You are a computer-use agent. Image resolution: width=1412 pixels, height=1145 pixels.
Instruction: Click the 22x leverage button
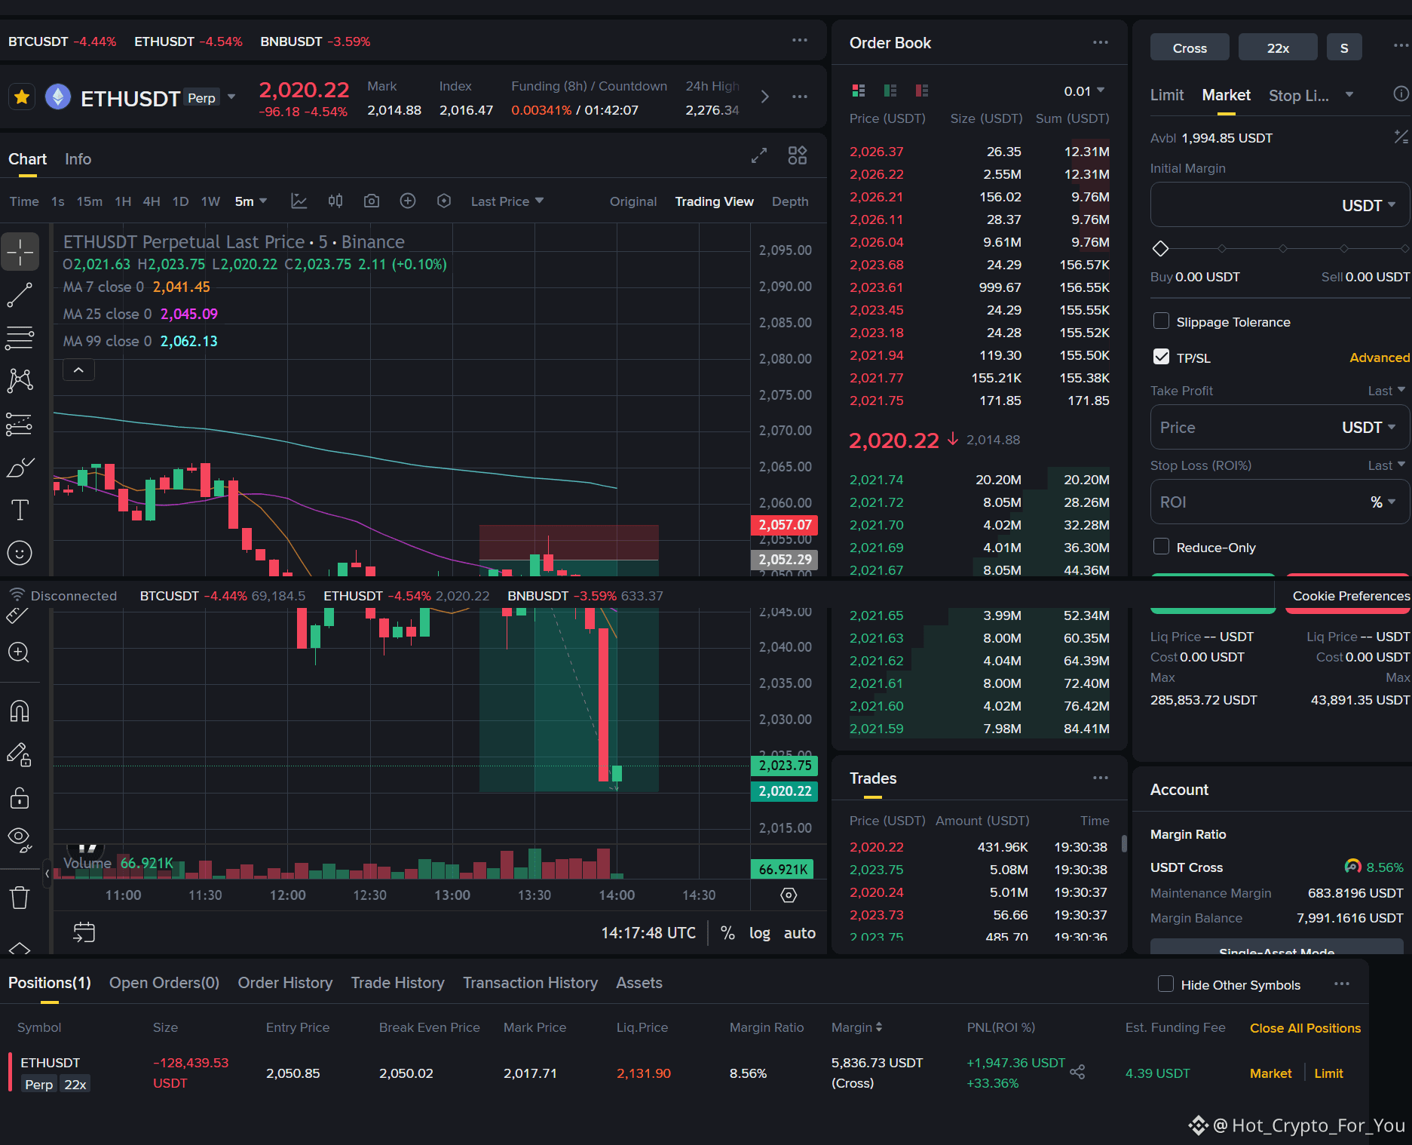(1278, 48)
